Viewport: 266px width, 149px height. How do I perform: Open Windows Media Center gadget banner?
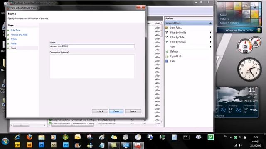point(239,30)
